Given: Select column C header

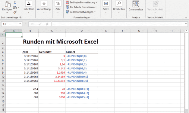Looking at the screenshot, I should (x=52, y=31).
